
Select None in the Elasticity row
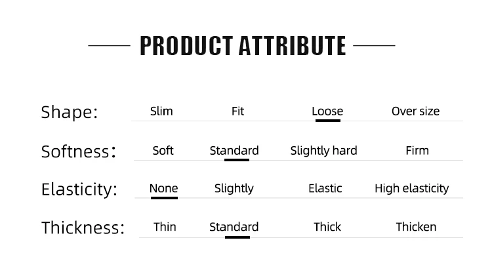pyautogui.click(x=163, y=188)
